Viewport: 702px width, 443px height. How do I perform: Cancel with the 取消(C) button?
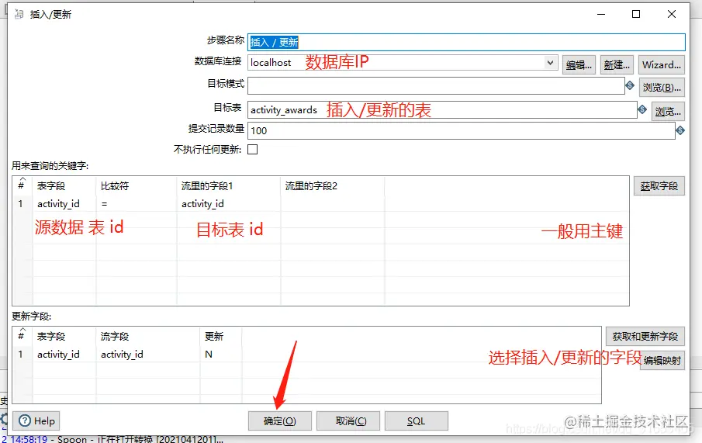(x=348, y=421)
